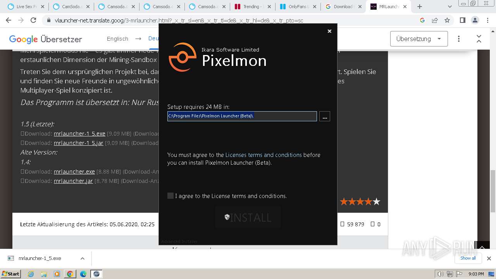This screenshot has width=496, height=279.
Task: Click the Google icon in the address bar
Action: click(x=422, y=20)
